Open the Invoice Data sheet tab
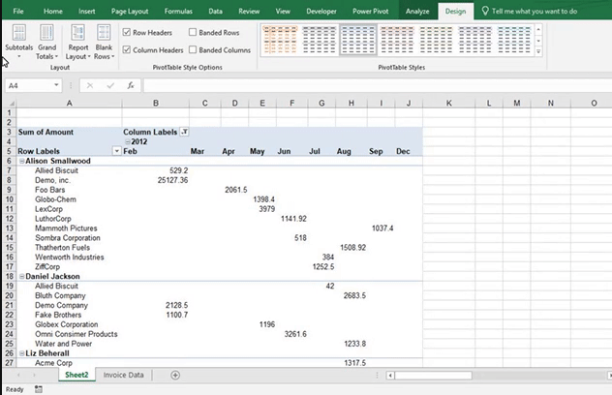 124,375
